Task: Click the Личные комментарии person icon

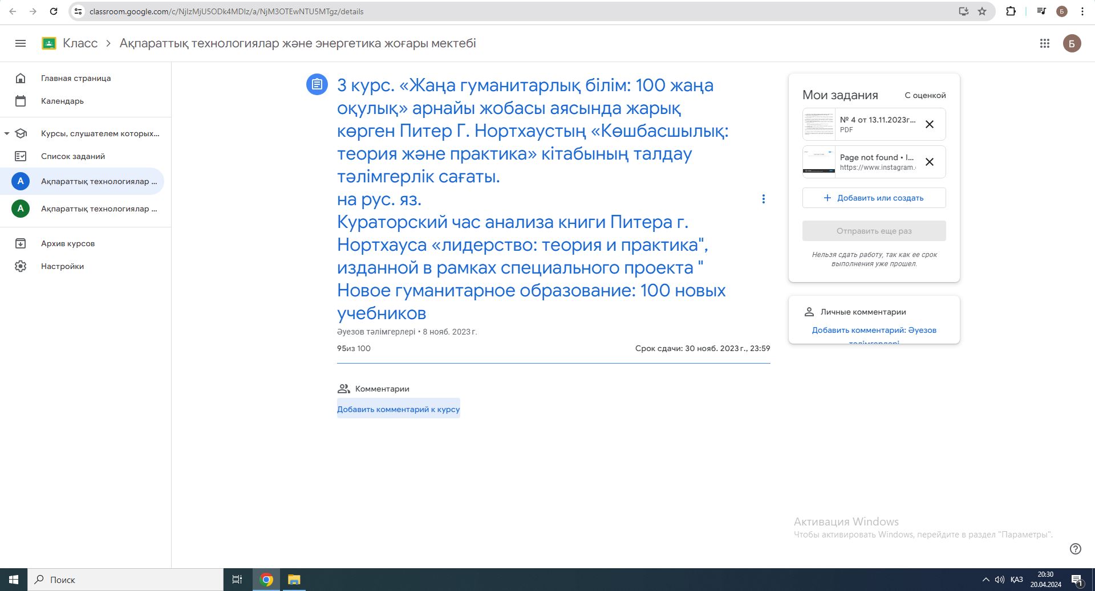Action: click(x=809, y=312)
